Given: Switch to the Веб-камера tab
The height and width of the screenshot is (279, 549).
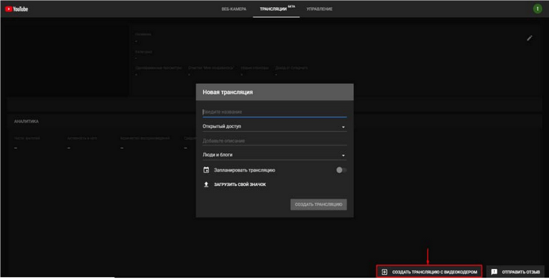Looking at the screenshot, I should (234, 9).
